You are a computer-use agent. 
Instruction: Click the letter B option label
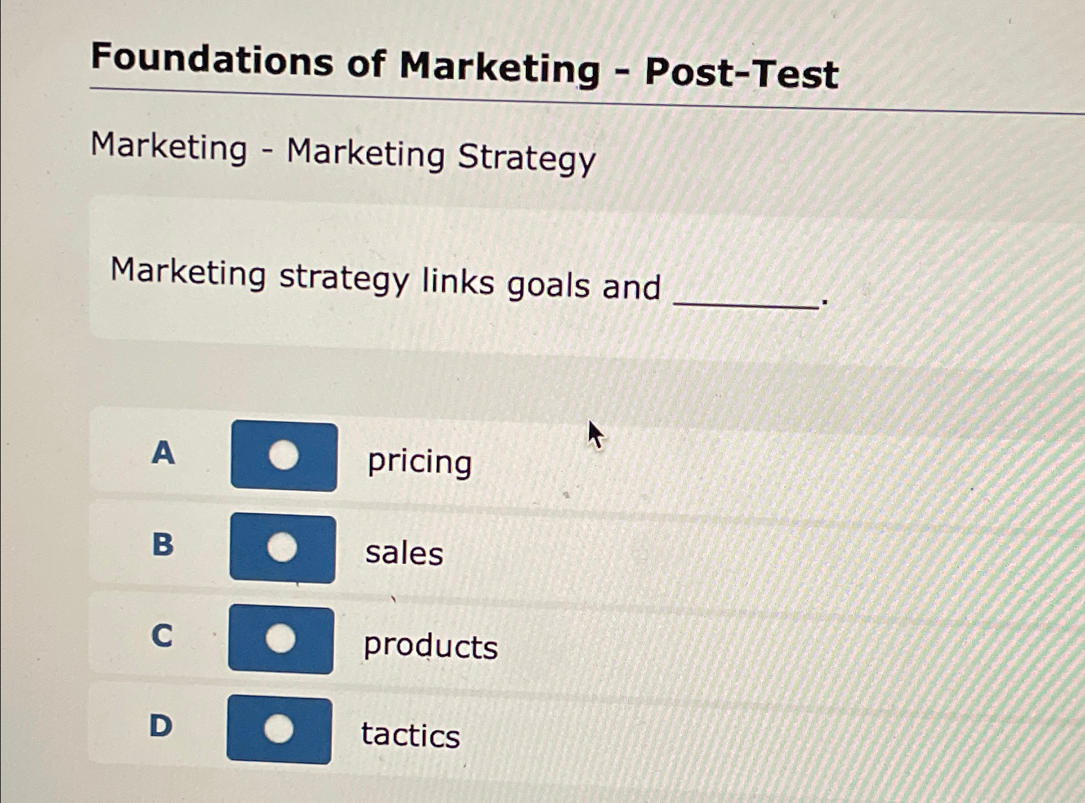[x=162, y=544]
